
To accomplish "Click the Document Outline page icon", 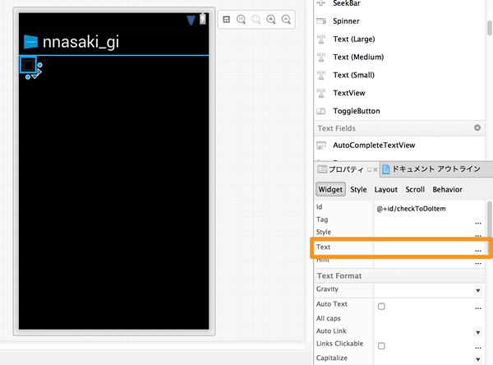I will click(386, 169).
